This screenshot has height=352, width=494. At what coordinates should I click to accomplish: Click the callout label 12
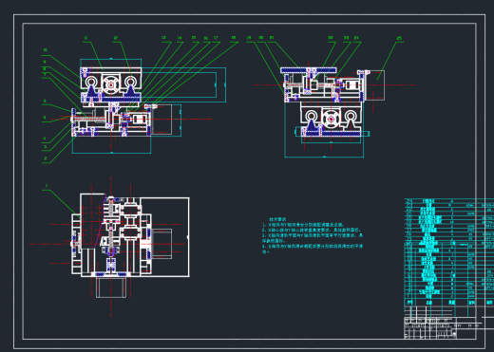pyautogui.click(x=115, y=38)
